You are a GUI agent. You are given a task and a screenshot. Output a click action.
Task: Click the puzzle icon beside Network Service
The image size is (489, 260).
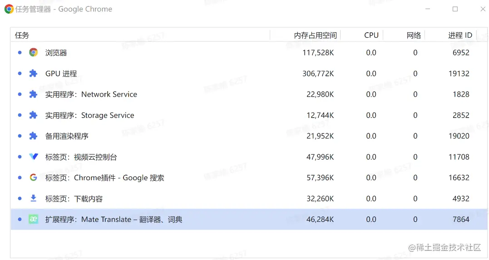pyautogui.click(x=33, y=94)
